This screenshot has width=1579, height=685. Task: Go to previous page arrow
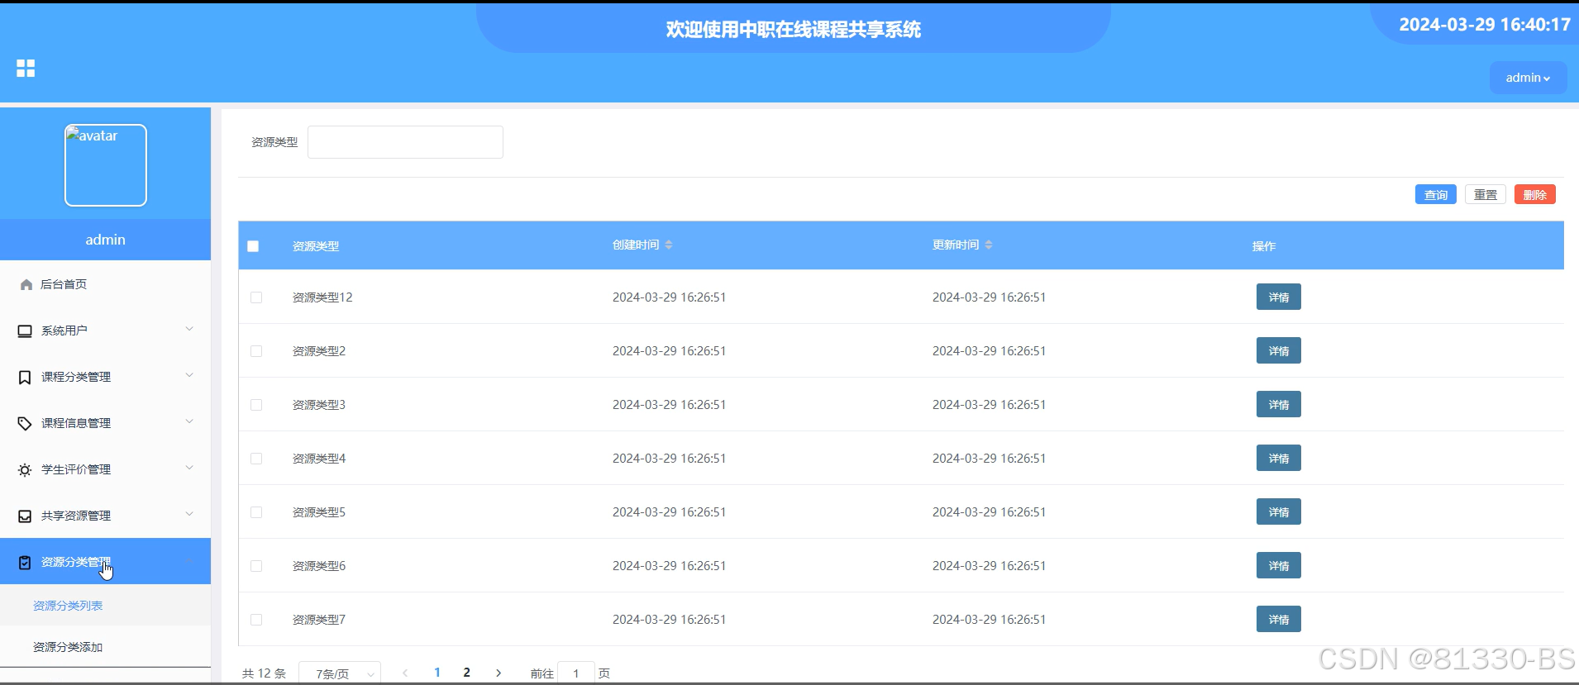[405, 673]
